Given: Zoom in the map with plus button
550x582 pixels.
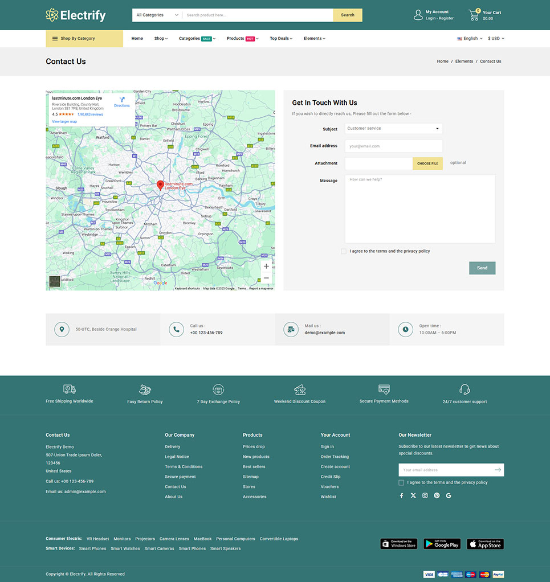Looking at the screenshot, I should 266,266.
